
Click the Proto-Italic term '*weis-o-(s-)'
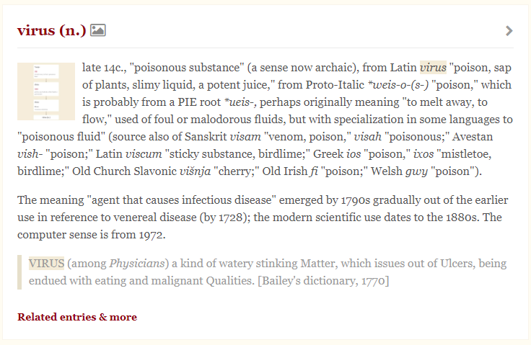pos(398,84)
